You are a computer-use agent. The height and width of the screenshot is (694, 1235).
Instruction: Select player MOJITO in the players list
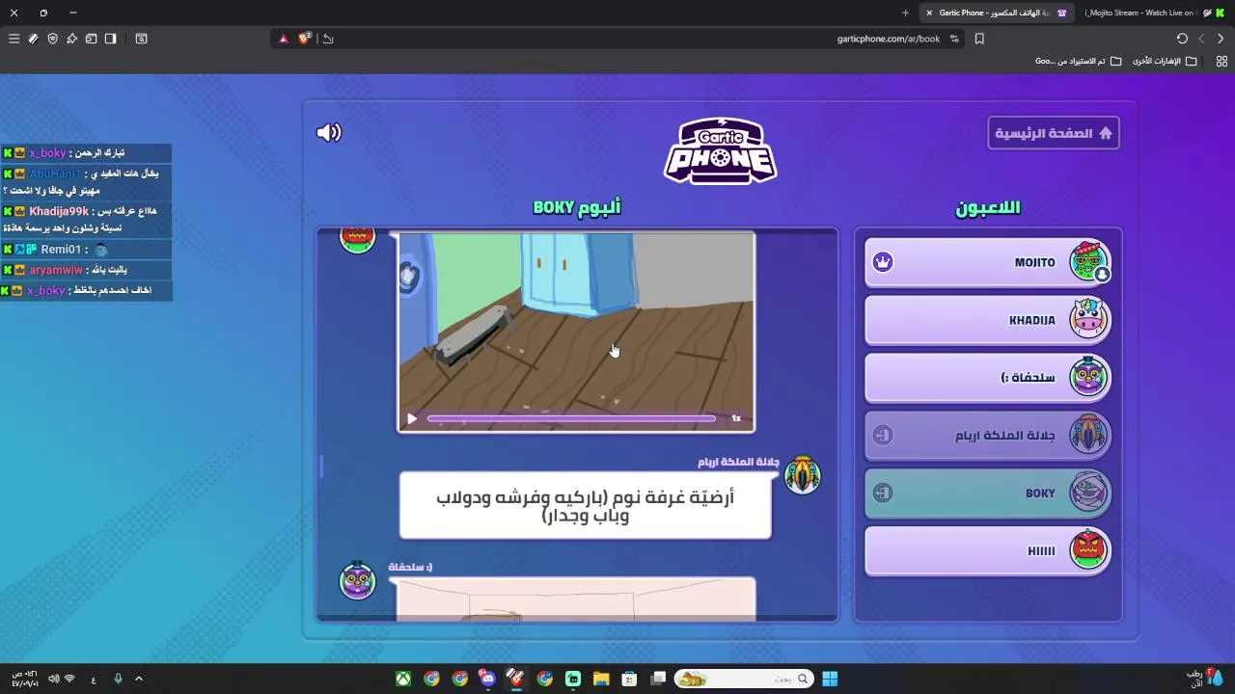click(x=988, y=262)
